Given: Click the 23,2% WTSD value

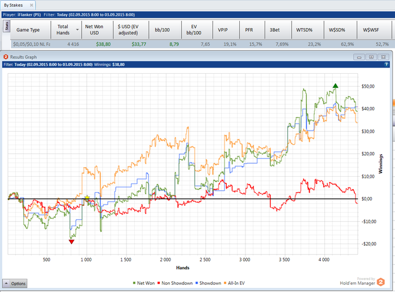Looking at the screenshot, I should [314, 44].
